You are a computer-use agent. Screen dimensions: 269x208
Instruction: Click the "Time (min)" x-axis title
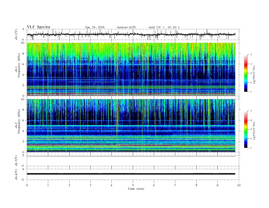pyautogui.click(x=136, y=189)
